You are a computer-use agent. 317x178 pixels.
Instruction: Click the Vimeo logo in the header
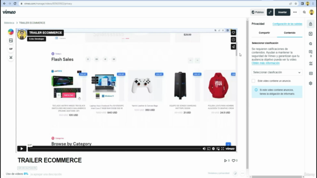click(x=9, y=12)
